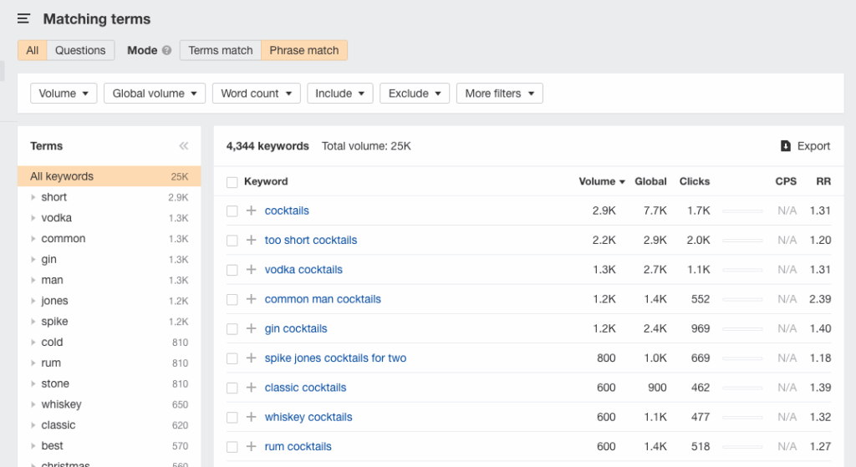Image resolution: width=856 pixels, height=467 pixels.
Task: Open the Volume filter dropdown
Action: pyautogui.click(x=64, y=94)
